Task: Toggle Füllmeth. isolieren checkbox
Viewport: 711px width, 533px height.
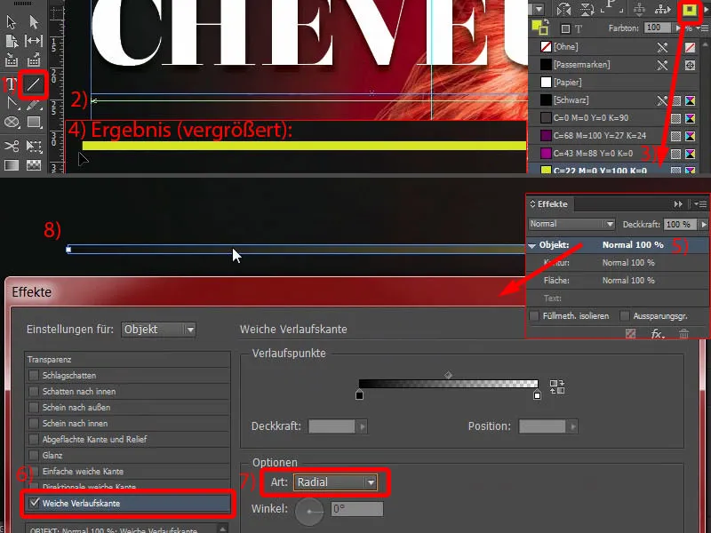Action: (x=535, y=316)
